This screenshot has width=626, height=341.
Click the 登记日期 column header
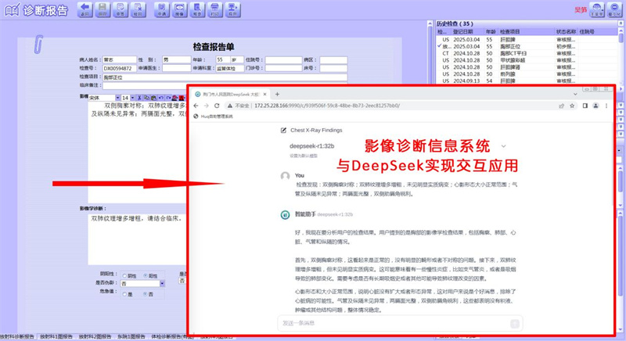(467, 31)
